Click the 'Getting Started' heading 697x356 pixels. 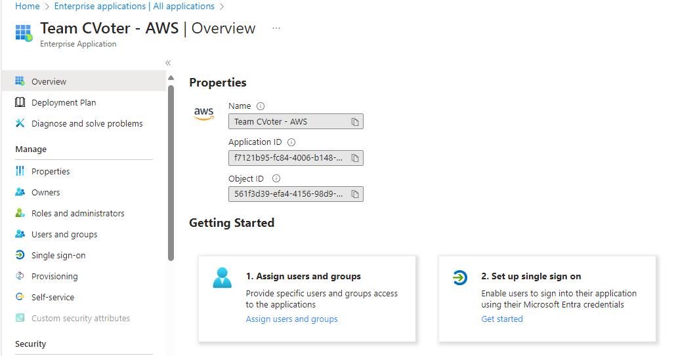[232, 222]
